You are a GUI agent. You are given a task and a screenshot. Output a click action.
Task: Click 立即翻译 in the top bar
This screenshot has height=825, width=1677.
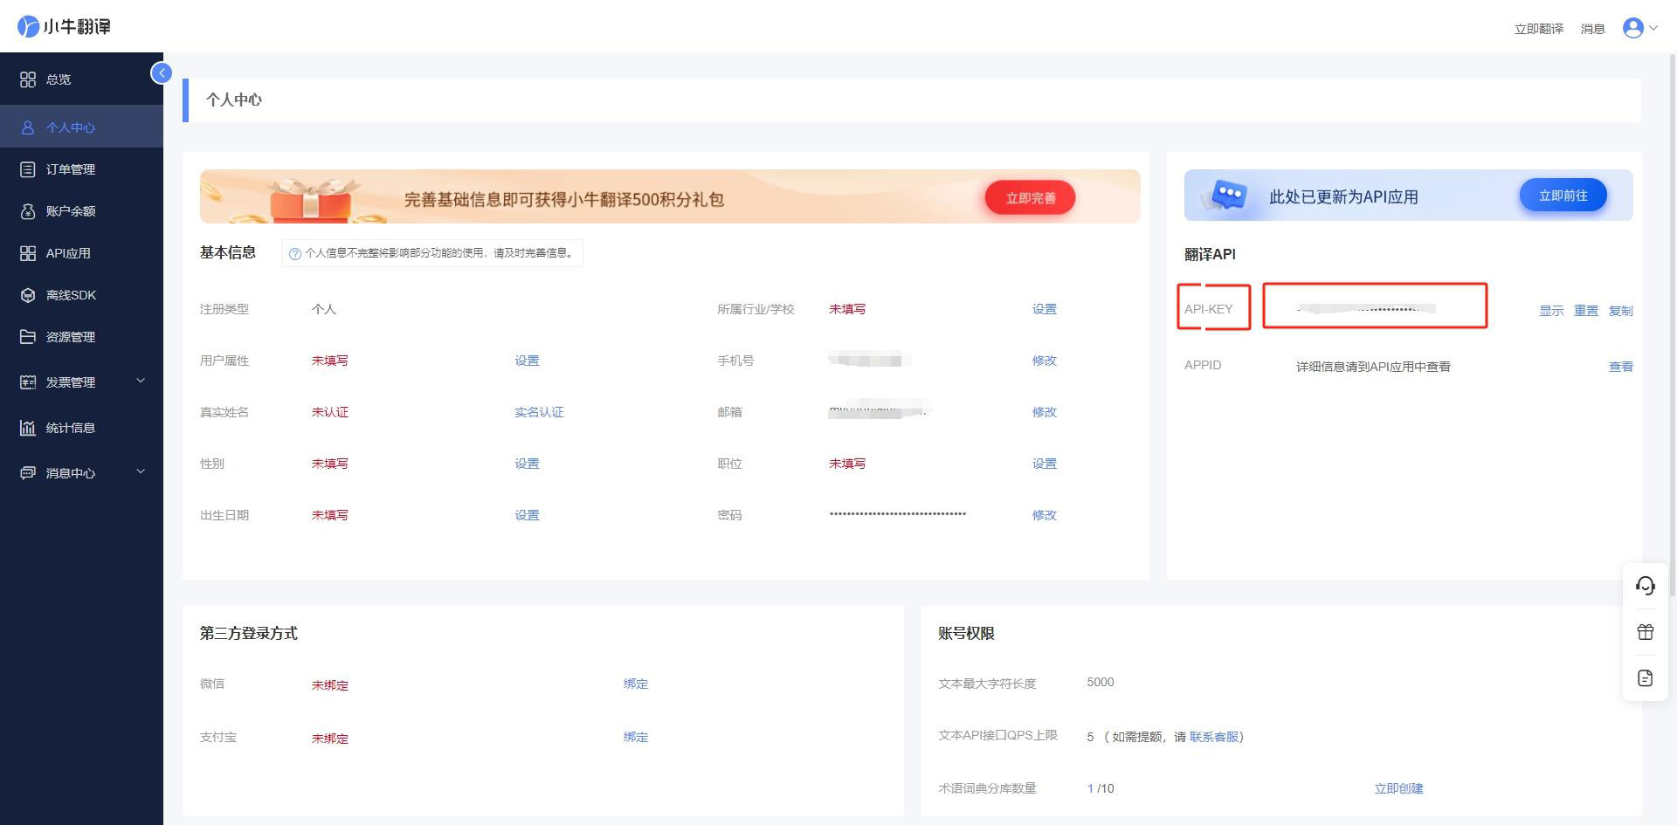click(x=1539, y=29)
